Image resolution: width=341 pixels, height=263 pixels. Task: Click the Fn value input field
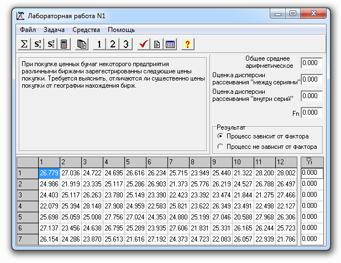[312, 112]
